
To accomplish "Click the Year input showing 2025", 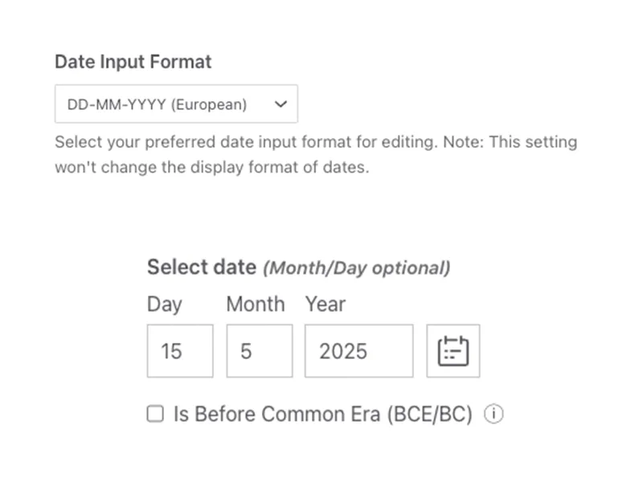I will pyautogui.click(x=358, y=350).
